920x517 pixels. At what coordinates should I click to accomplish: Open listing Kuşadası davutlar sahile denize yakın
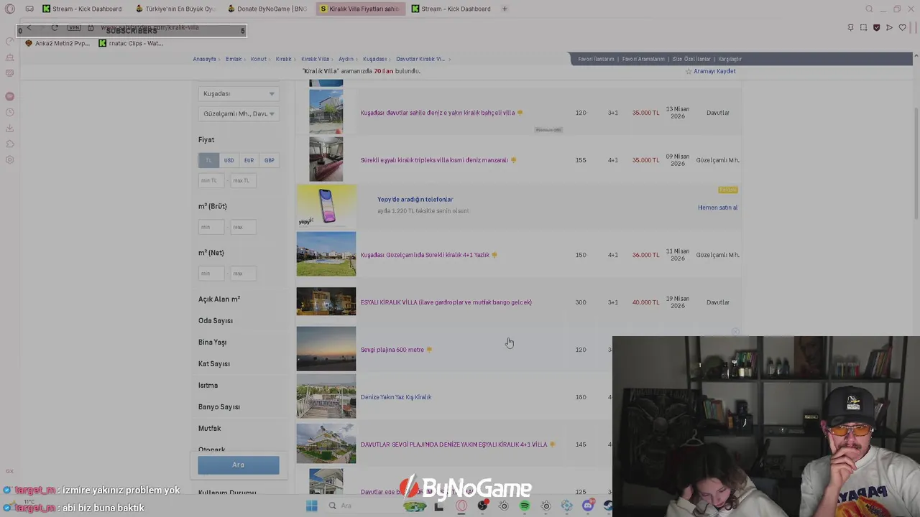pyautogui.click(x=438, y=113)
